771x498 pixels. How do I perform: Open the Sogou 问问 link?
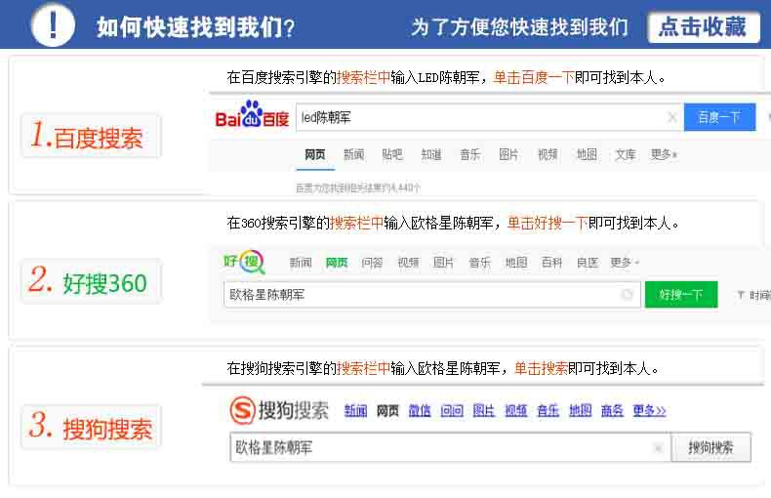coord(452,410)
